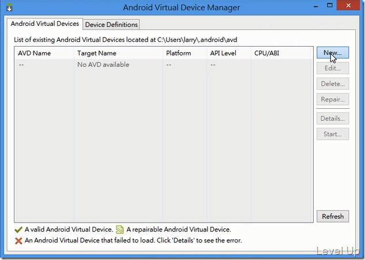Image resolution: width=365 pixels, height=260 pixels.
Task: Open the Details... button
Action: click(333, 118)
